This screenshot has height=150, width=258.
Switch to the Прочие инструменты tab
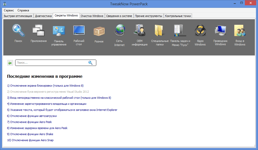pyautogui.click(x=149, y=16)
